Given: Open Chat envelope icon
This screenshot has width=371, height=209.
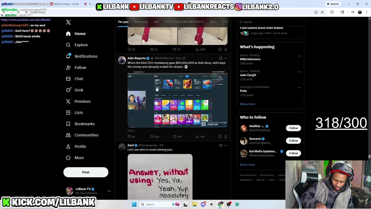Looking at the screenshot, I should (68, 79).
